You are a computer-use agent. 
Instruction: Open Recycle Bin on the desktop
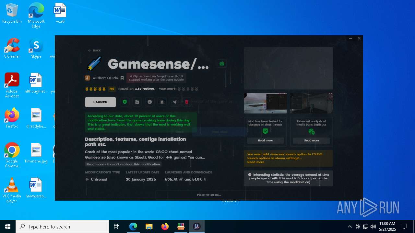pos(12,13)
